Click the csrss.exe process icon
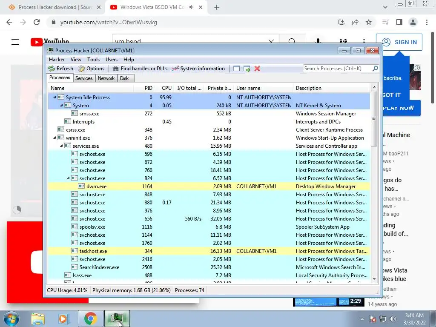Viewport: 436px width, 327px height. coord(61,129)
